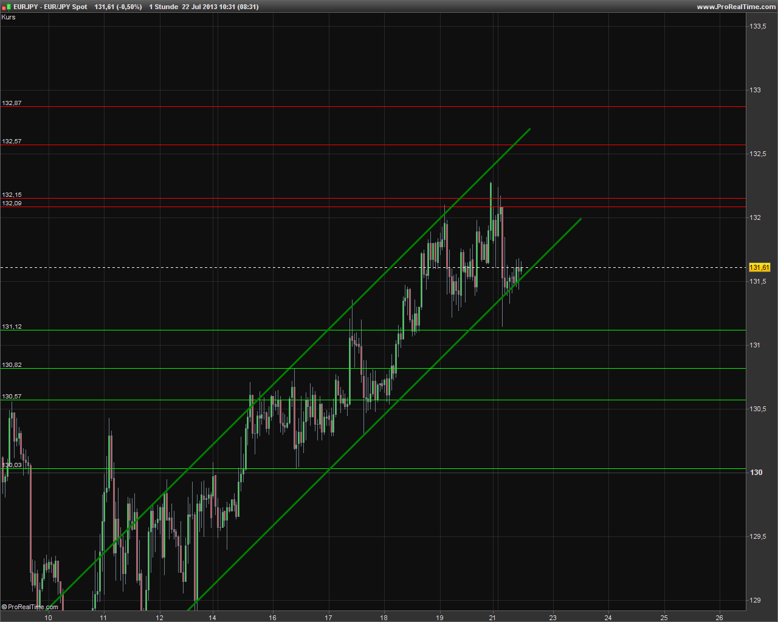Click date 18 on the time axis
The height and width of the screenshot is (622, 778).
tap(384, 618)
